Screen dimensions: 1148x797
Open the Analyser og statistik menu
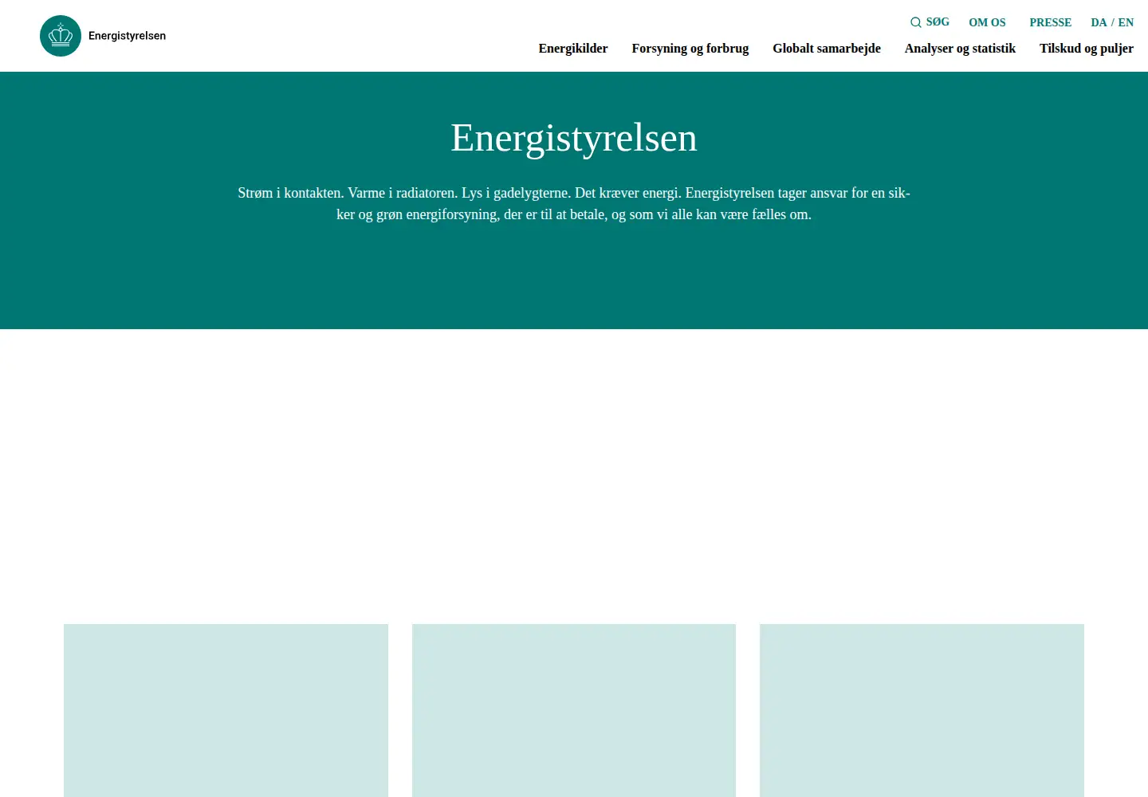click(960, 49)
